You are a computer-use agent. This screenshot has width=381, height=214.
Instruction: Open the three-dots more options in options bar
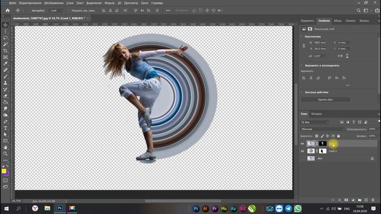pyautogui.click(x=168, y=11)
